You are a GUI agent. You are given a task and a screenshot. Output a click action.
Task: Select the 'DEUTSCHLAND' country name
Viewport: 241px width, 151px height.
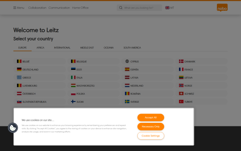click(31, 70)
